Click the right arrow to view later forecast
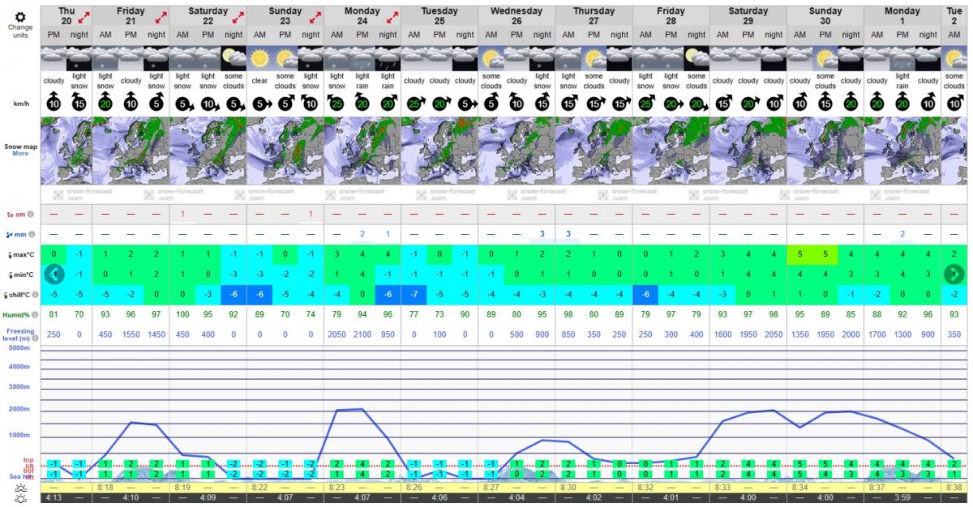This screenshot has width=973, height=507. 954,274
